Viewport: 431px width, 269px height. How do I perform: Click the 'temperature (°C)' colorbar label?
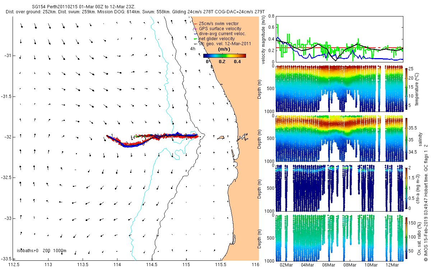pyautogui.click(x=418, y=89)
